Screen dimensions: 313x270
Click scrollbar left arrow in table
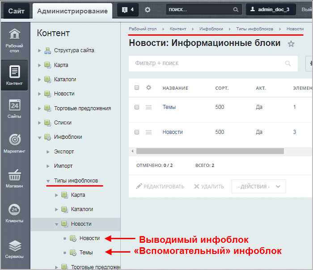(x=132, y=151)
